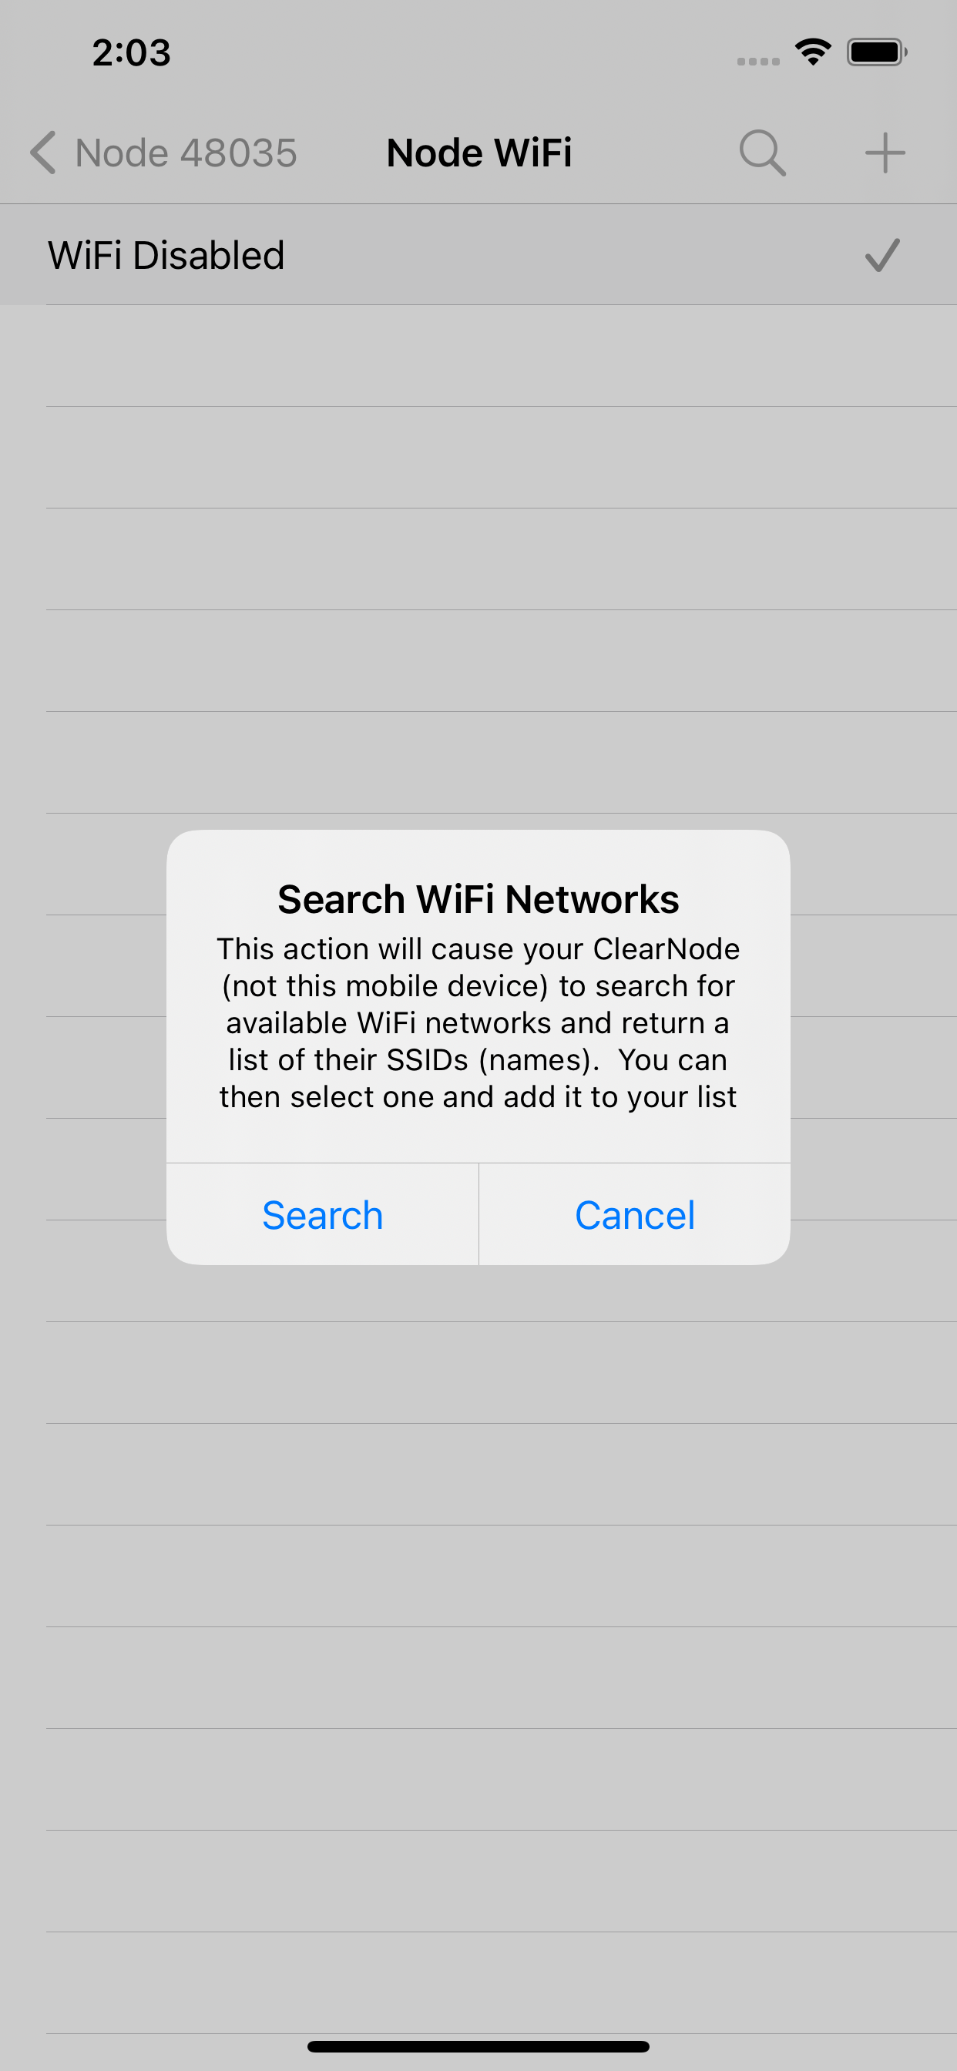Image resolution: width=957 pixels, height=2071 pixels.
Task: Tap Search in the WiFi dialog
Action: pyautogui.click(x=323, y=1215)
